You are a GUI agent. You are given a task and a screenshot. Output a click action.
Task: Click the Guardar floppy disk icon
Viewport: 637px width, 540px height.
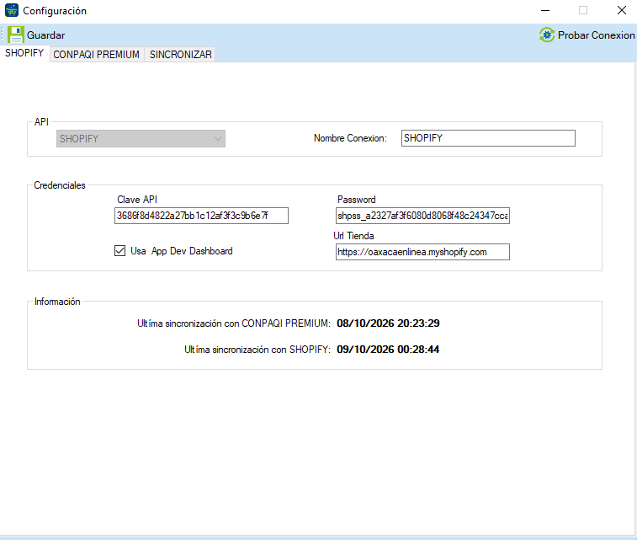[15, 35]
